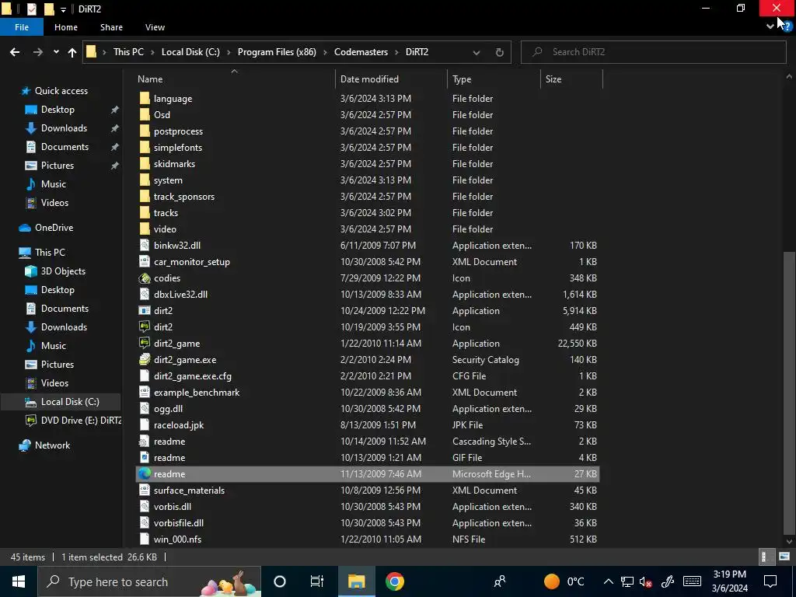This screenshot has width=796, height=597.
Task: Expand chevron after Program Files (x86) breadcrumb
Action: pos(325,52)
